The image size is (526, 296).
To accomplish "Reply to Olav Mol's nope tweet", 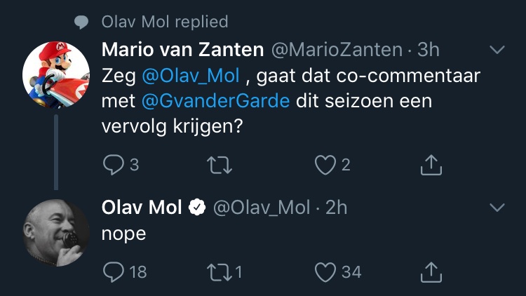I will 114,271.
